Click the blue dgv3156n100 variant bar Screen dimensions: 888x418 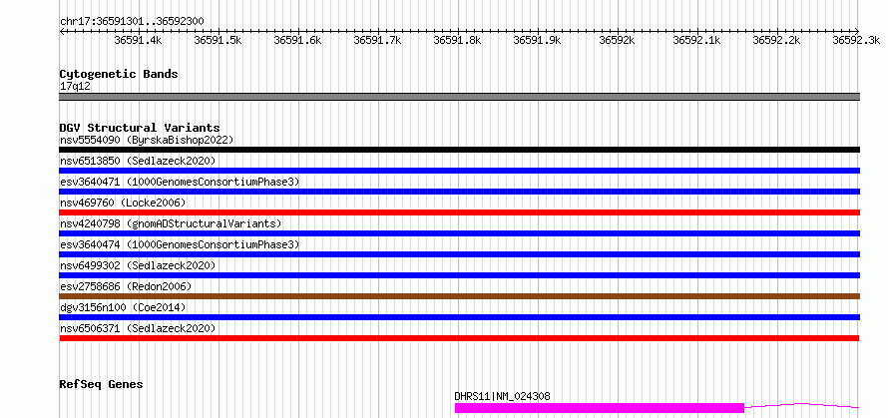coord(459,317)
